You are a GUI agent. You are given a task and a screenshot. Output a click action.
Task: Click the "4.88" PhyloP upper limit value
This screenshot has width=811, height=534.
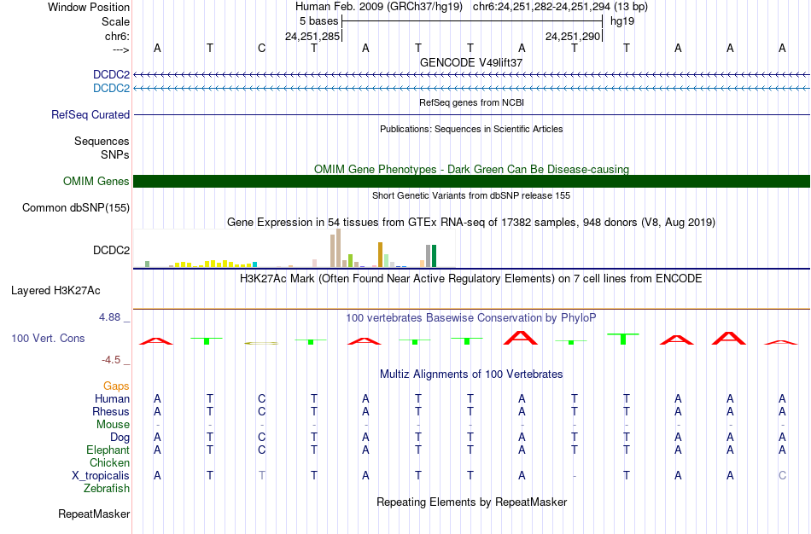tap(109, 316)
